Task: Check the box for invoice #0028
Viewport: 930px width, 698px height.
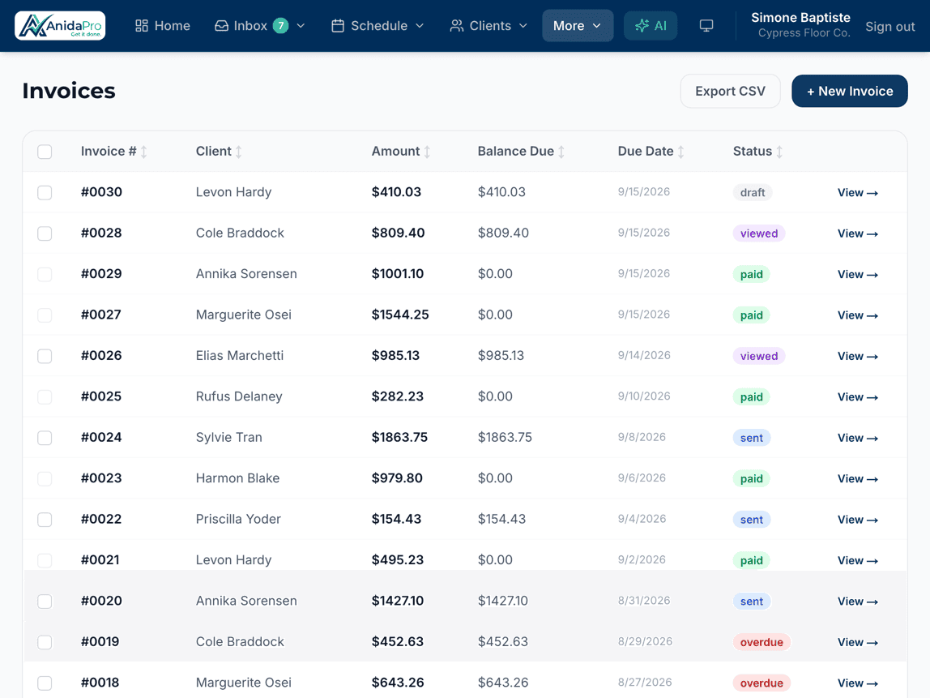Action: [x=45, y=233]
